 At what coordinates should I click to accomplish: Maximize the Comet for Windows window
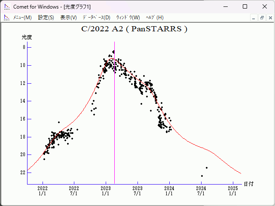click(245, 7)
